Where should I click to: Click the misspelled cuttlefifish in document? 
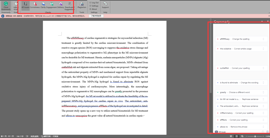coord(67,67)
